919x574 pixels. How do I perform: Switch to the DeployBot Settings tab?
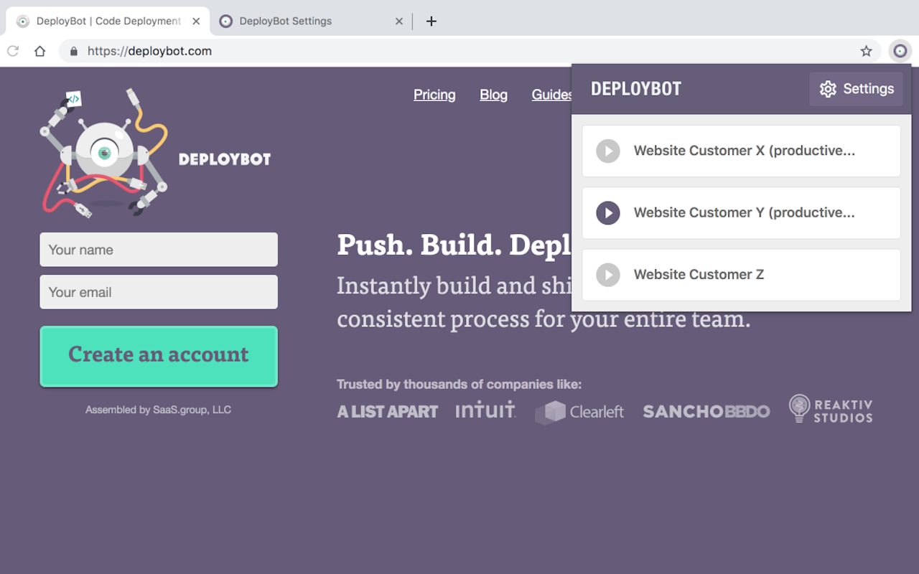click(302, 22)
